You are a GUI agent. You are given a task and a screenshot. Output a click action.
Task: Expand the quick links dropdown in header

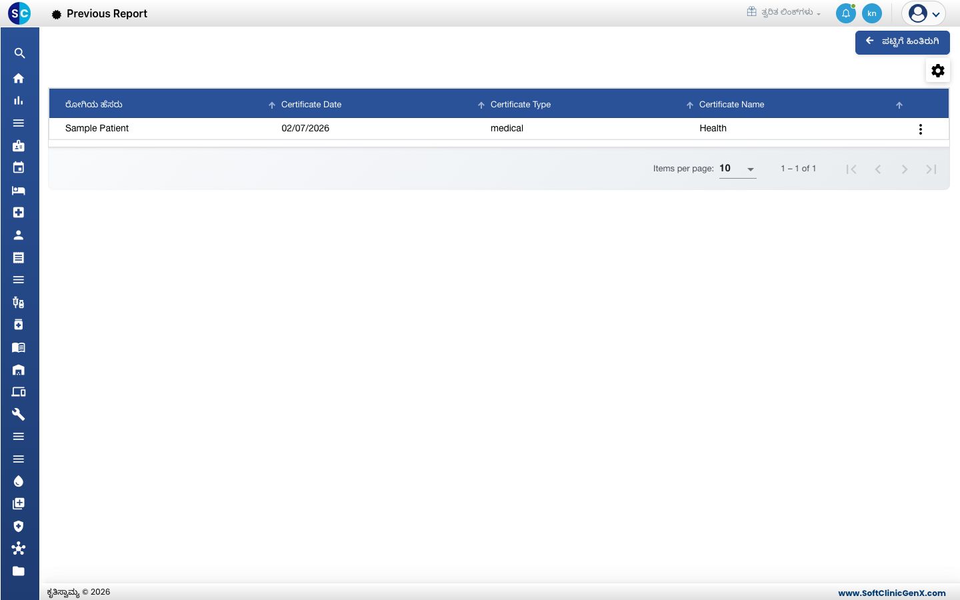tap(784, 12)
